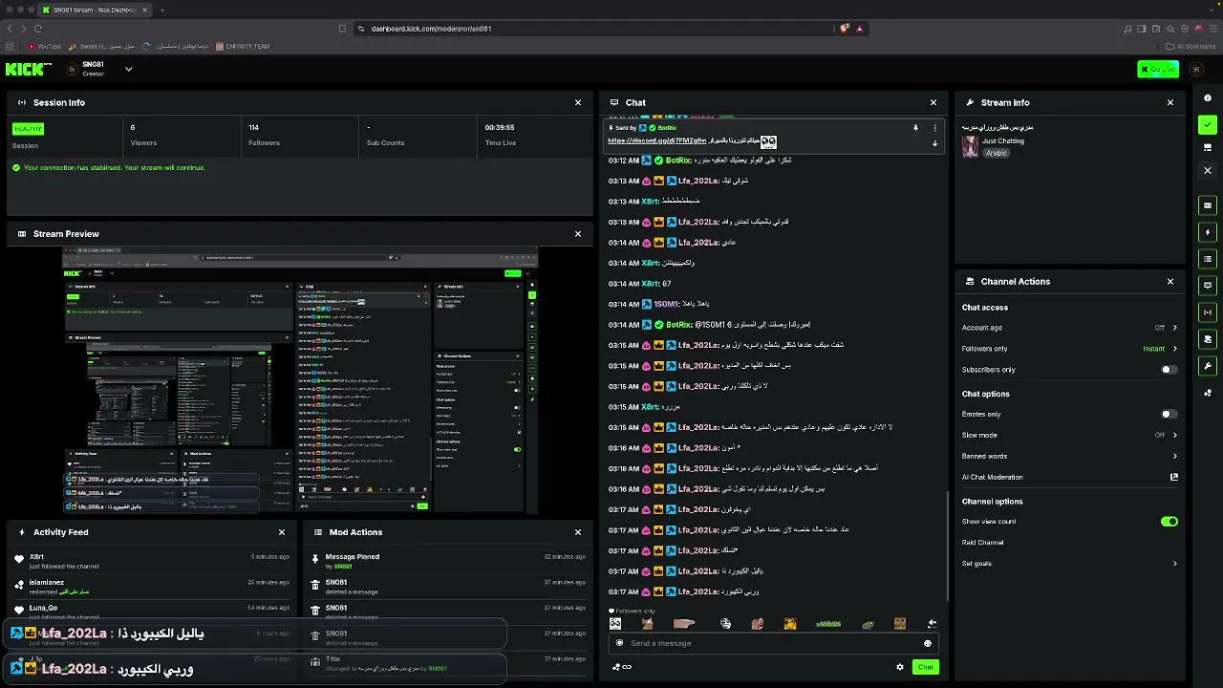Toggle the Session Info broadcast sidebar icon
1223x688 pixels.
pos(1208,312)
